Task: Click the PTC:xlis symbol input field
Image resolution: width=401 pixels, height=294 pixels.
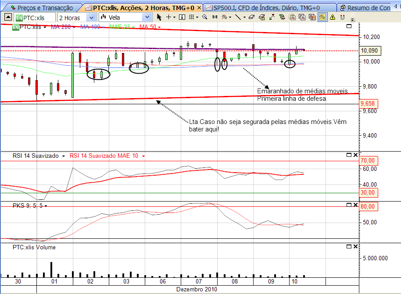Action: (x=35, y=18)
